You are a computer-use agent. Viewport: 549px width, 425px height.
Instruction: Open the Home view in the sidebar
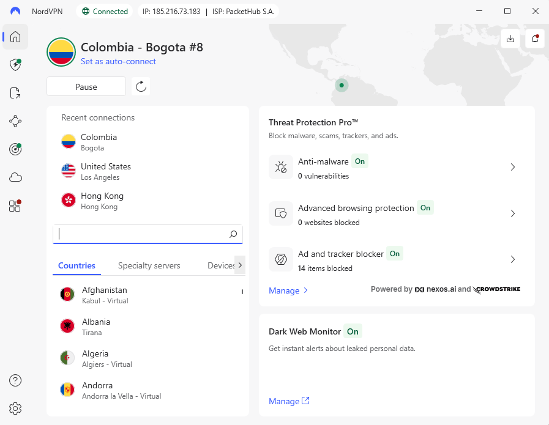(15, 37)
